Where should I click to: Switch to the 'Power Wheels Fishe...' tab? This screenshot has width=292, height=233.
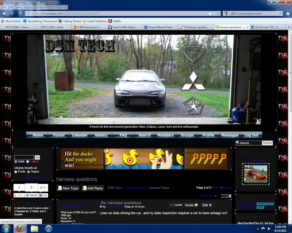pyautogui.click(x=161, y=27)
